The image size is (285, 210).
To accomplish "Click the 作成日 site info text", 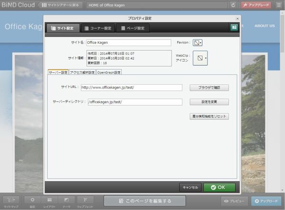I will (x=111, y=53).
